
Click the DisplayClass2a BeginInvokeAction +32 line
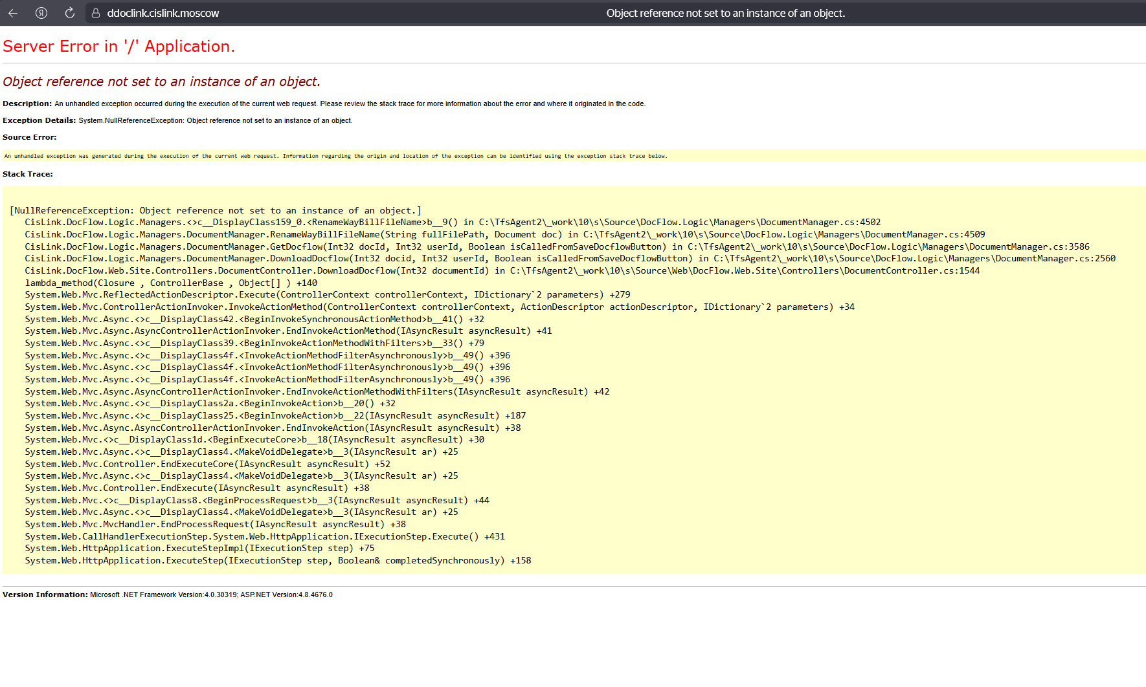pyautogui.click(x=210, y=403)
